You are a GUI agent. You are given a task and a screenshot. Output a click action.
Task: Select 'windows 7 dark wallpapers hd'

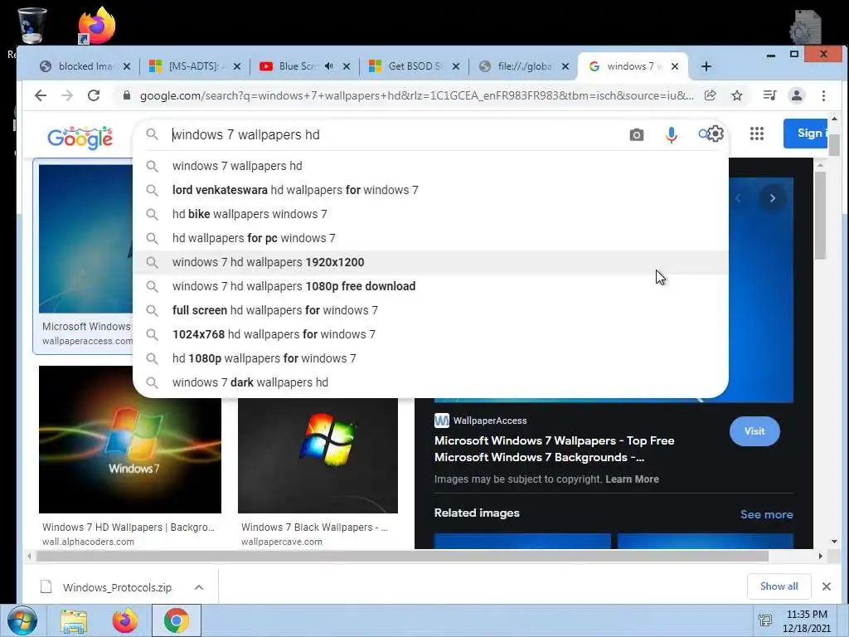pyautogui.click(x=430, y=382)
